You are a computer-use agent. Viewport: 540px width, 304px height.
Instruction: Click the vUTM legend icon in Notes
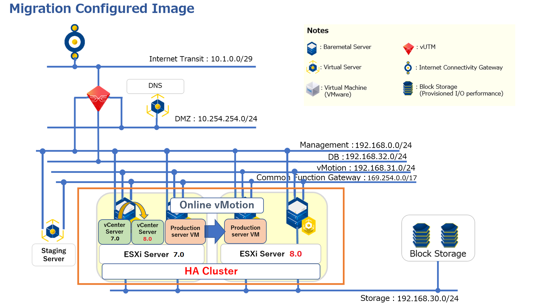click(408, 49)
